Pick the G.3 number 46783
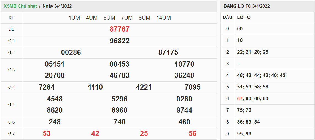 coord(120,75)
